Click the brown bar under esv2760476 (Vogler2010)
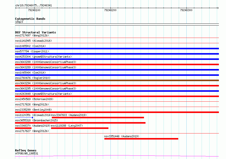 [117, 80]
